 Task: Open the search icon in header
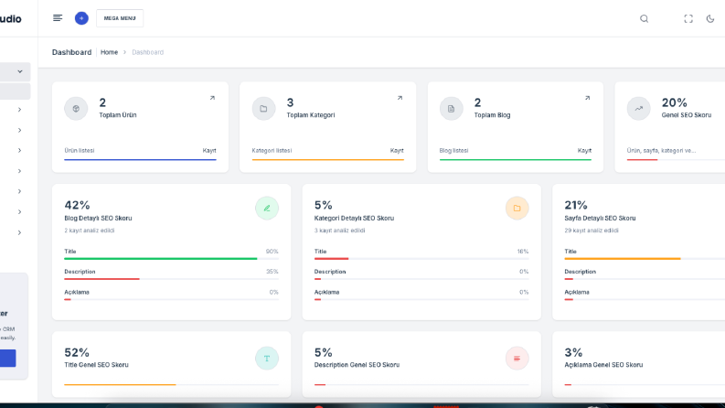tap(644, 18)
